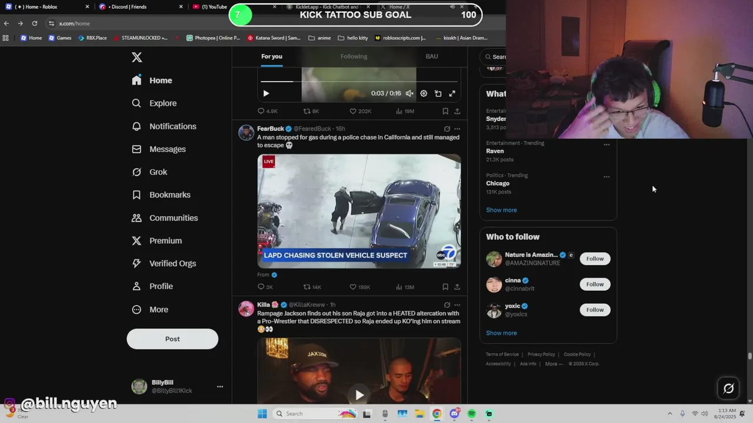Viewport: 753px width, 423px height.
Task: Repost the post with 8K reposts
Action: click(311, 111)
